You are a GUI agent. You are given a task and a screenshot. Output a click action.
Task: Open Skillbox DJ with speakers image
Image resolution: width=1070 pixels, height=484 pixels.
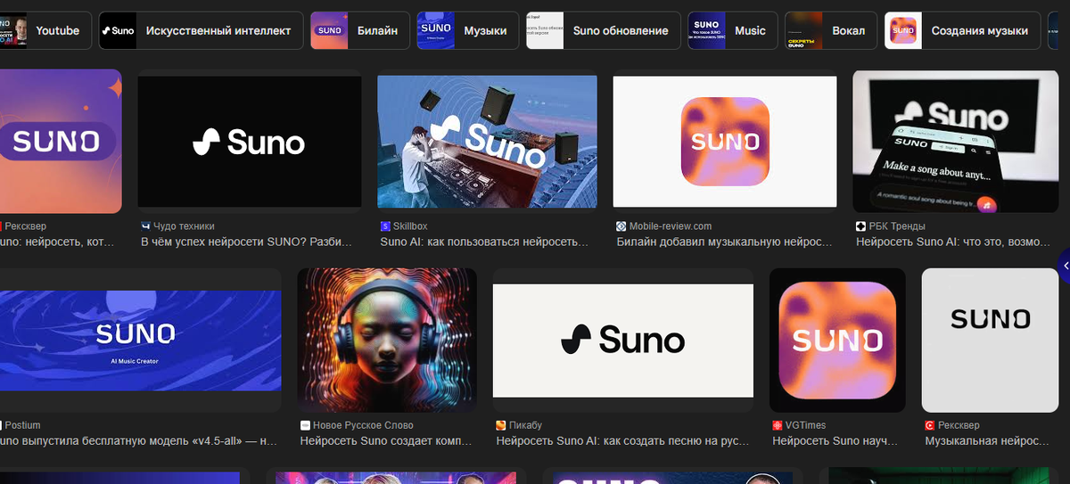487,142
